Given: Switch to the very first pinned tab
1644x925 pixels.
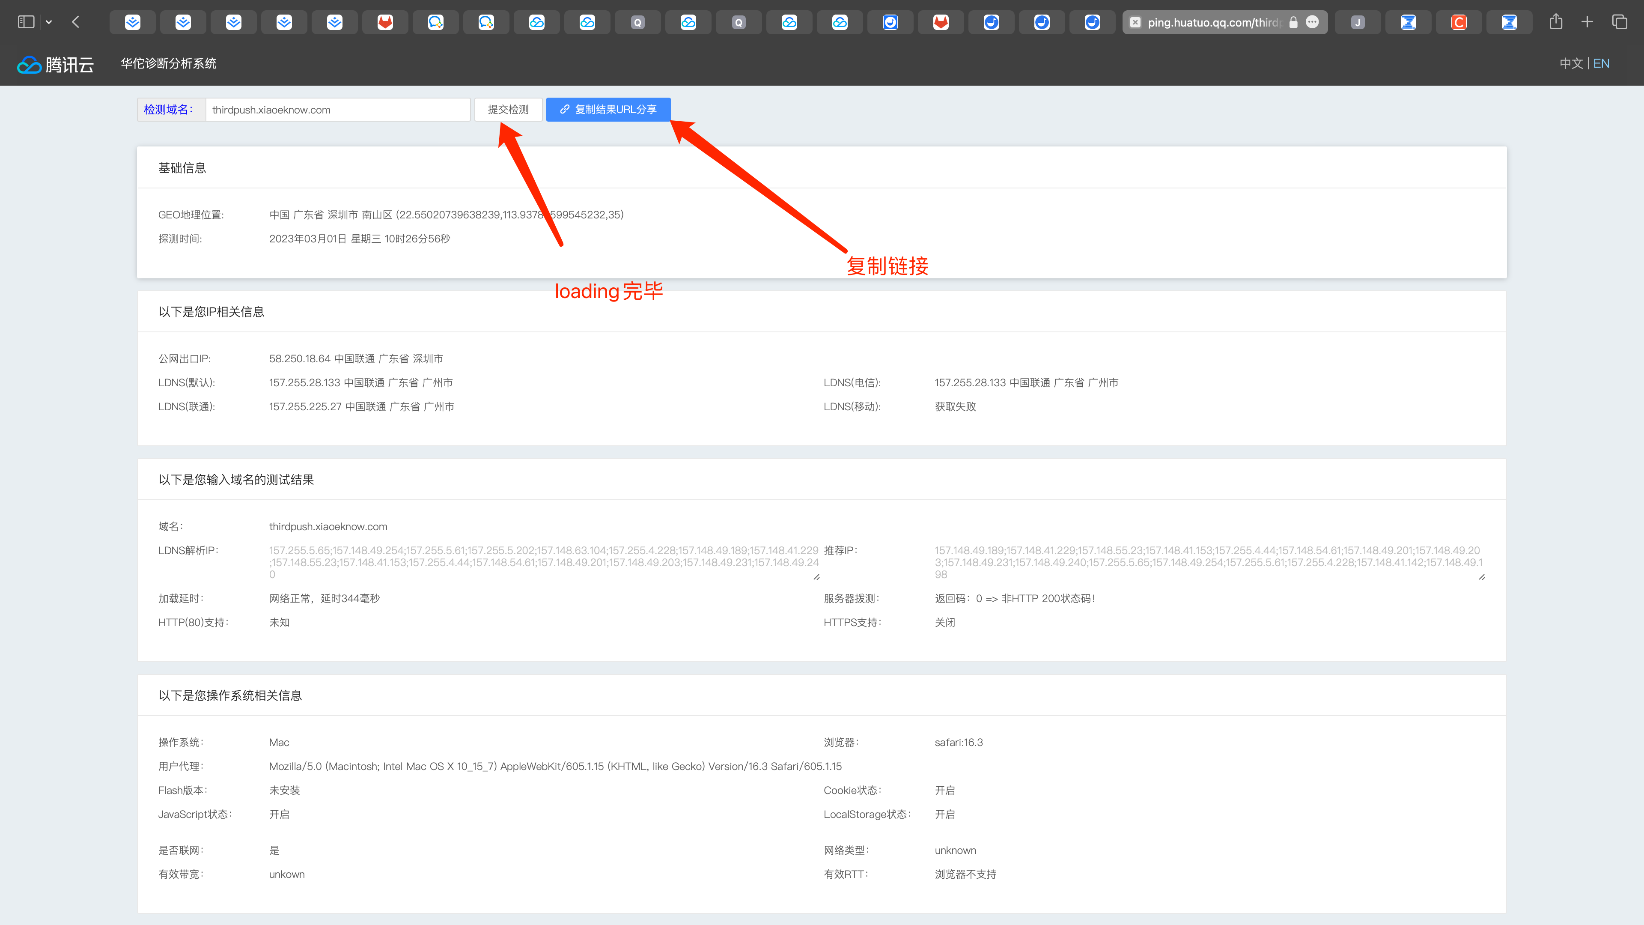Looking at the screenshot, I should click(x=132, y=22).
